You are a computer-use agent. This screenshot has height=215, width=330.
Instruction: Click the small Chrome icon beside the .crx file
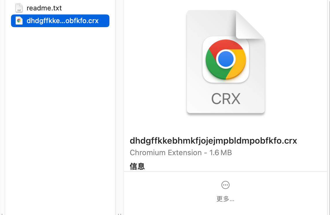19,21
